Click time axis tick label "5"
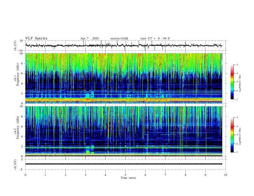Image resolution: width=254 pixels, height=196 pixels. pyautogui.click(x=125, y=175)
